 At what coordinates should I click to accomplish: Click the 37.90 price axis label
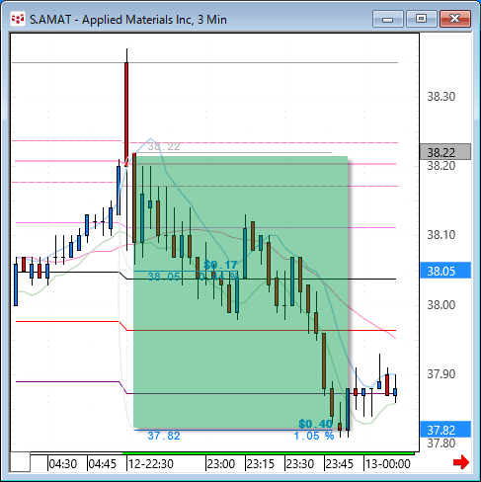click(x=441, y=374)
